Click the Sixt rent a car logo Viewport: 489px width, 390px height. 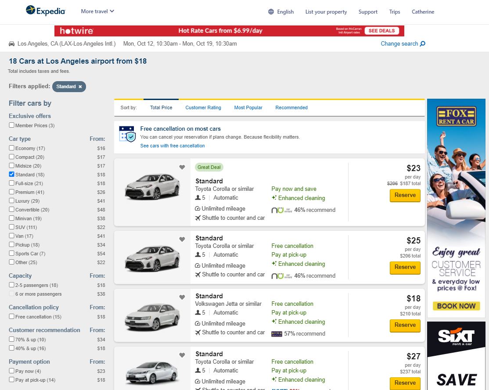pos(456,336)
